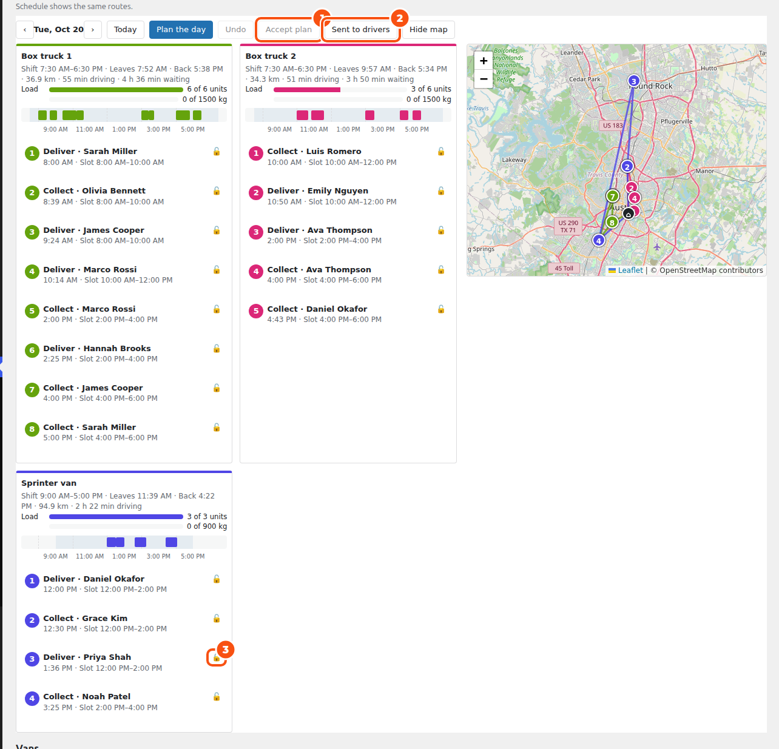Open the OpenStreetMap contributors link
This screenshot has height=749, width=779.
click(x=711, y=270)
